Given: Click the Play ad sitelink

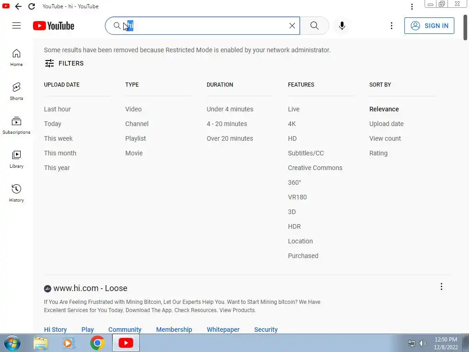Looking at the screenshot, I should [87, 330].
